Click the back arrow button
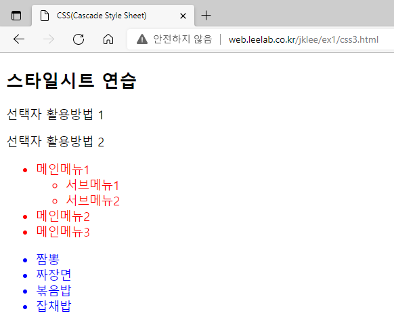 19,39
